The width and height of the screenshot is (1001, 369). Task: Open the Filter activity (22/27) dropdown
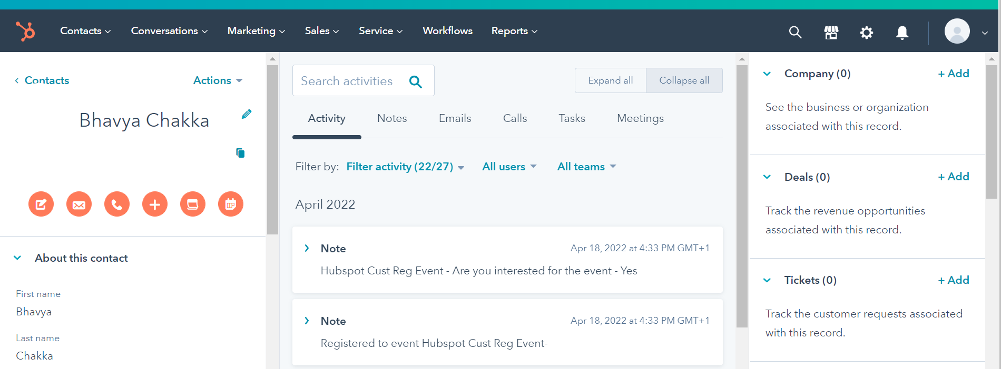(405, 167)
